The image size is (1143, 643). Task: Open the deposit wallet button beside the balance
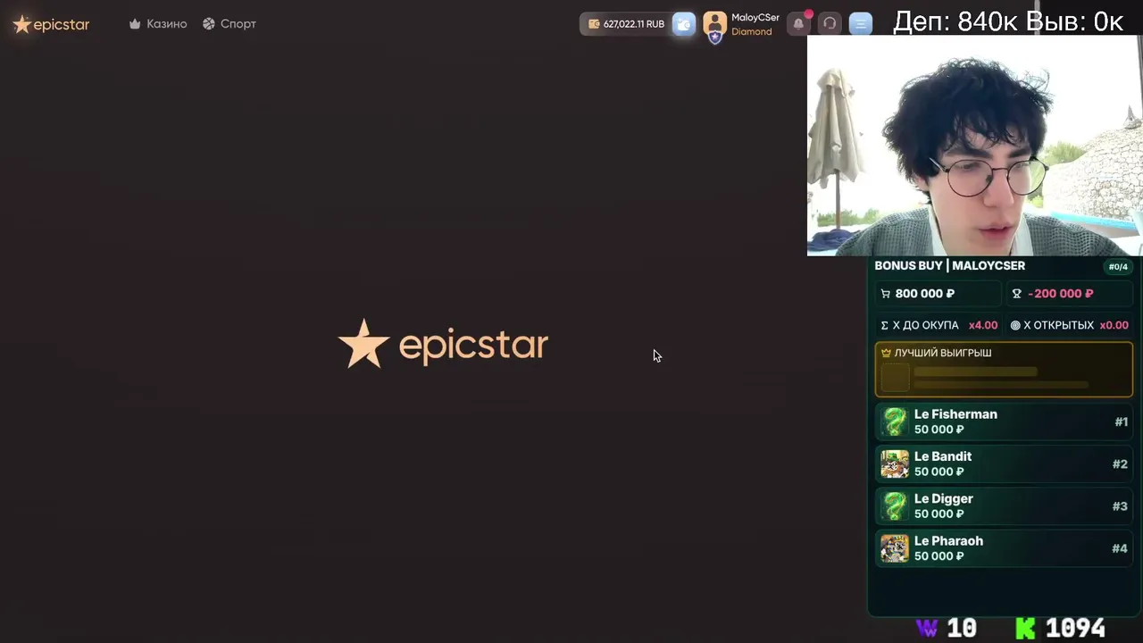point(684,24)
